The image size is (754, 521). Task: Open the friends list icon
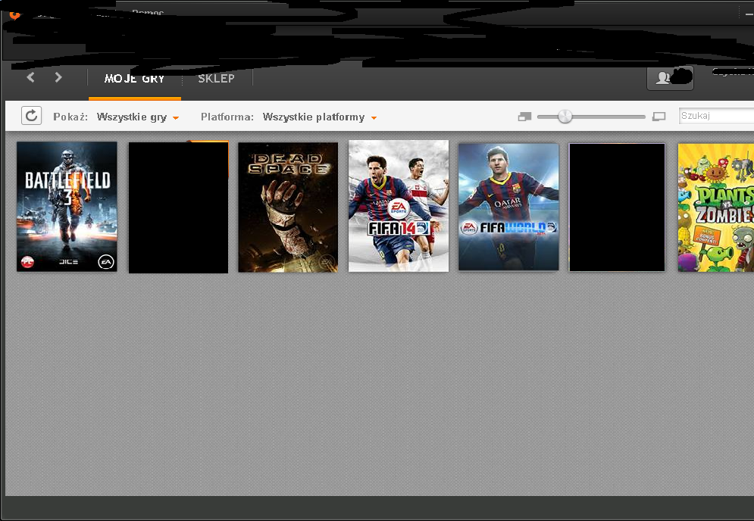click(670, 78)
